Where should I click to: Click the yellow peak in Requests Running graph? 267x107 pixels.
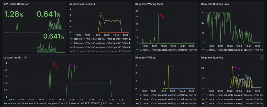click(x=233, y=67)
